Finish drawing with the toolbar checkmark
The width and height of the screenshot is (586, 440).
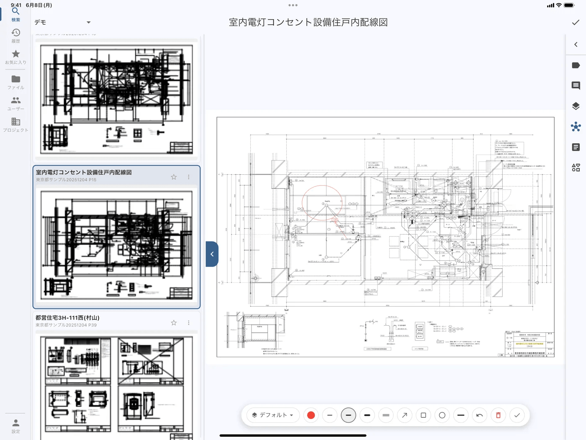point(517,415)
